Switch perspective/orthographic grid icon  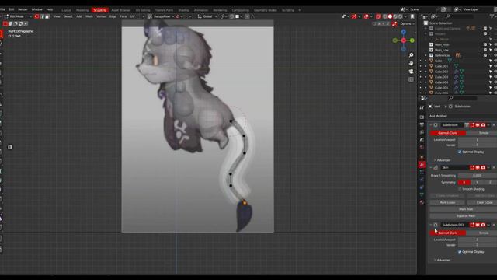click(x=411, y=79)
